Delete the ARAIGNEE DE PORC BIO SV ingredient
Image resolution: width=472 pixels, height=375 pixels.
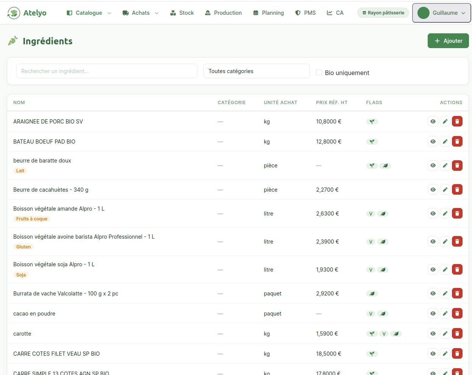tap(457, 122)
